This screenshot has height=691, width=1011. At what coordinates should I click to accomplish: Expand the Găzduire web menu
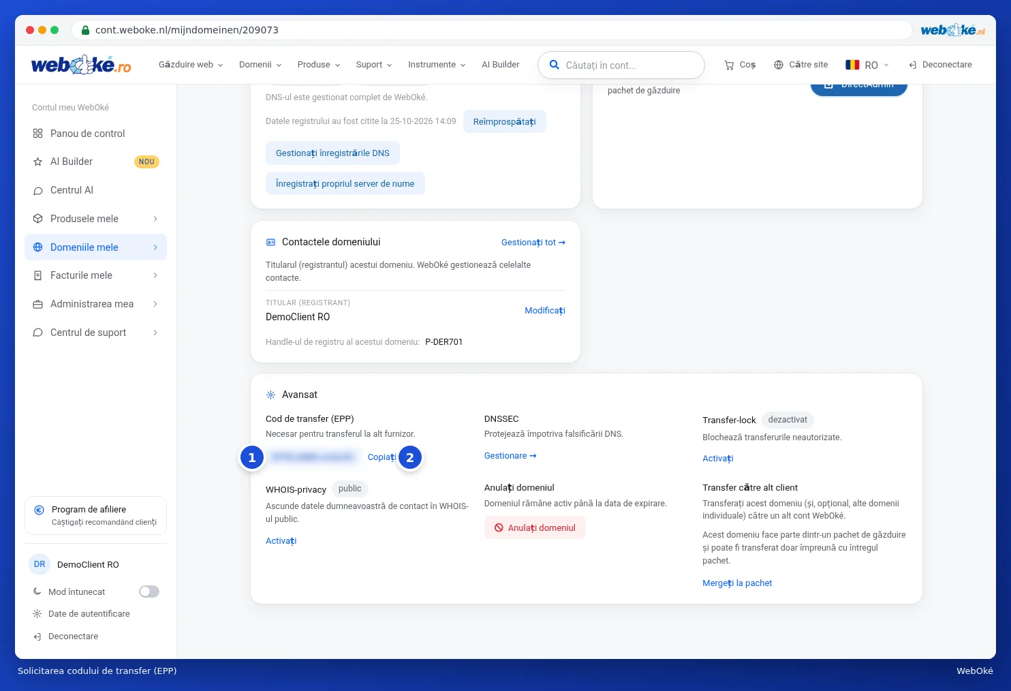(191, 65)
